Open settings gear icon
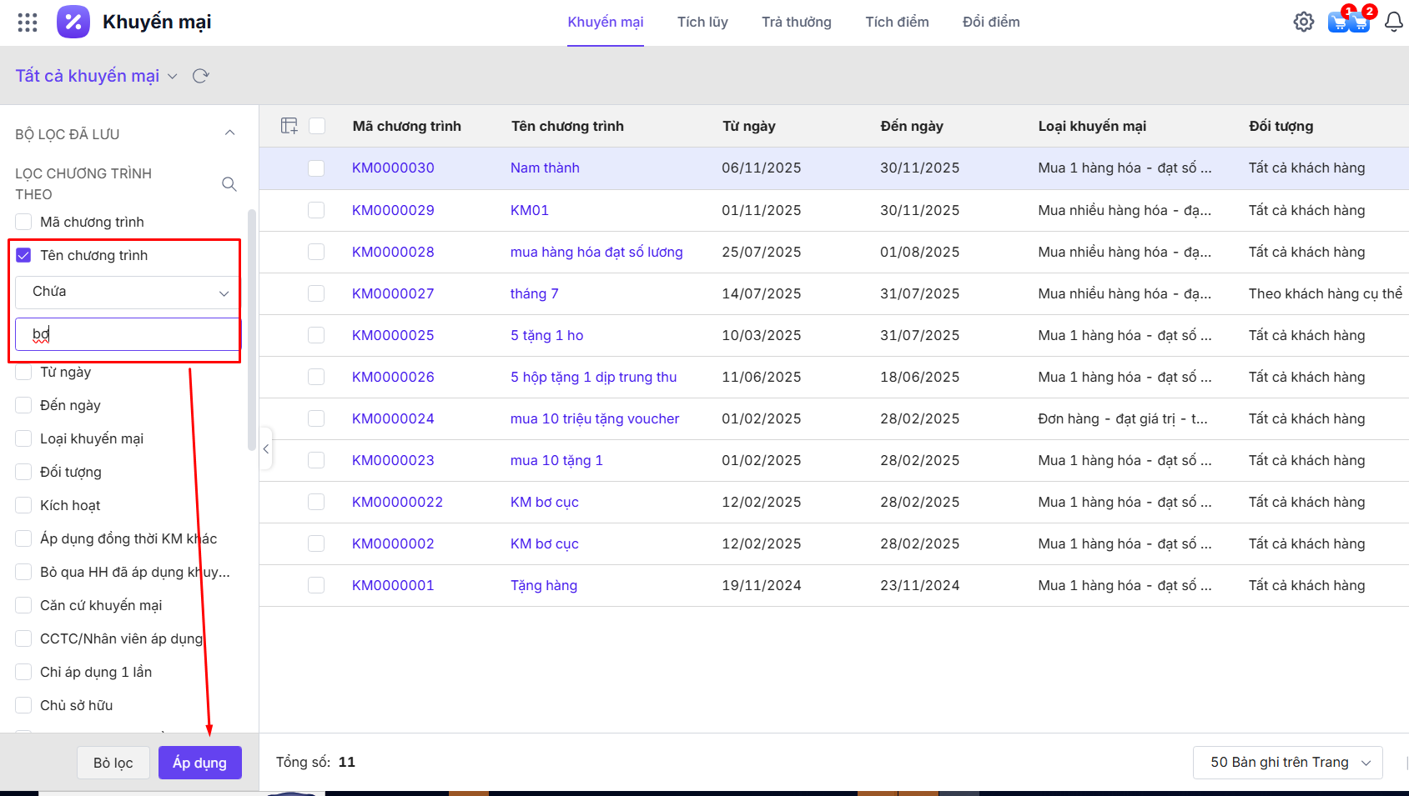 point(1303,23)
